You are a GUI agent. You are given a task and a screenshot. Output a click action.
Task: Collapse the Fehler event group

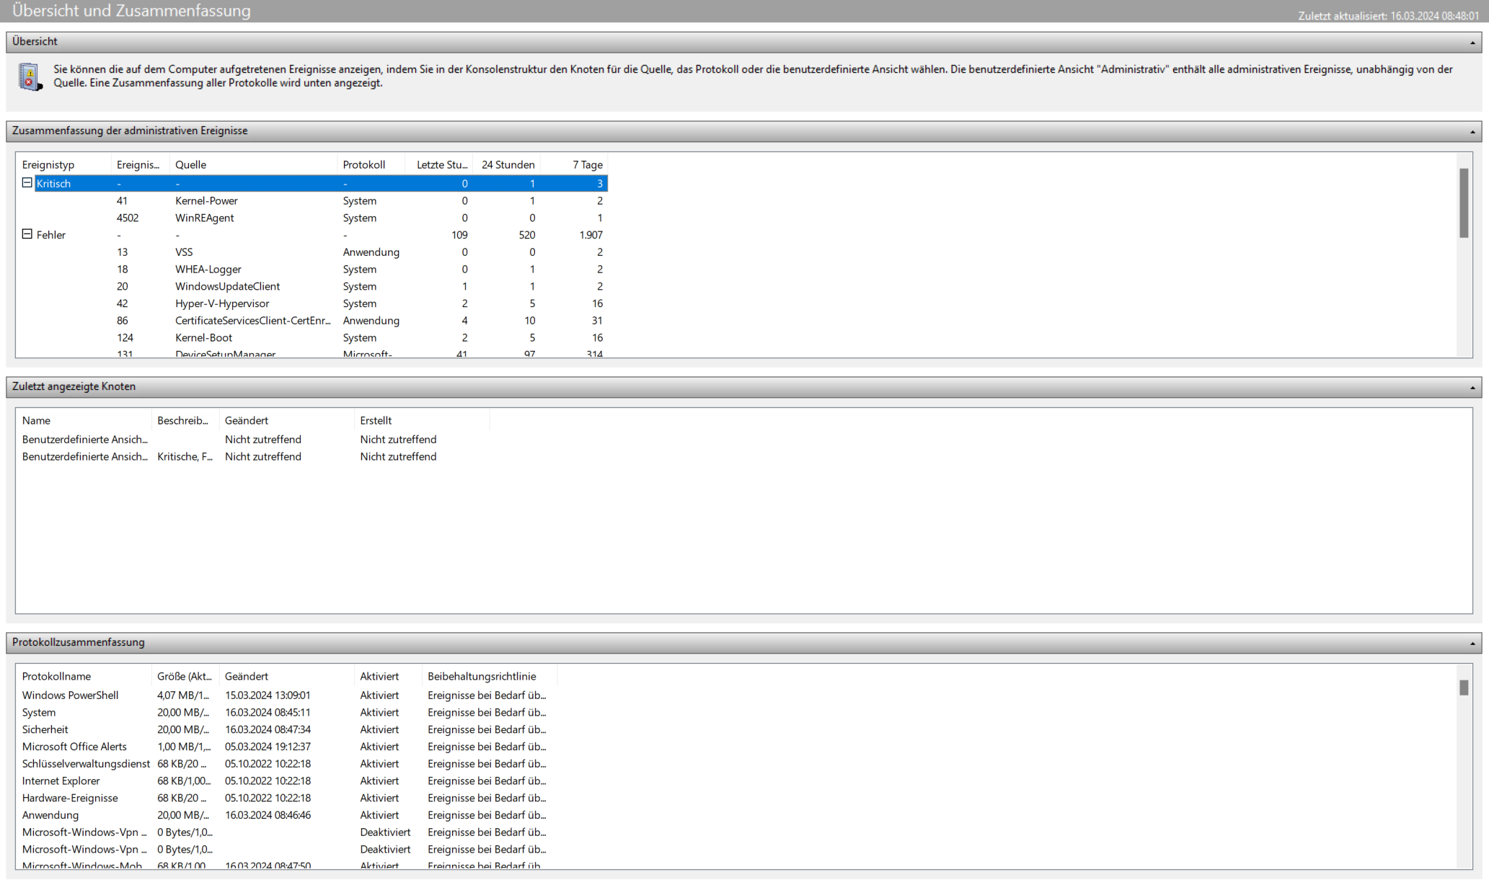27,234
